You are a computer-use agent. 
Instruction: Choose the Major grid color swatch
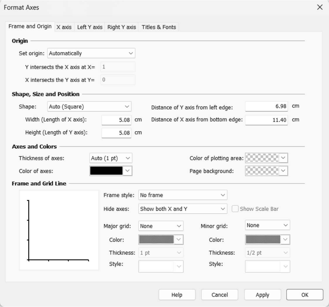click(161, 240)
